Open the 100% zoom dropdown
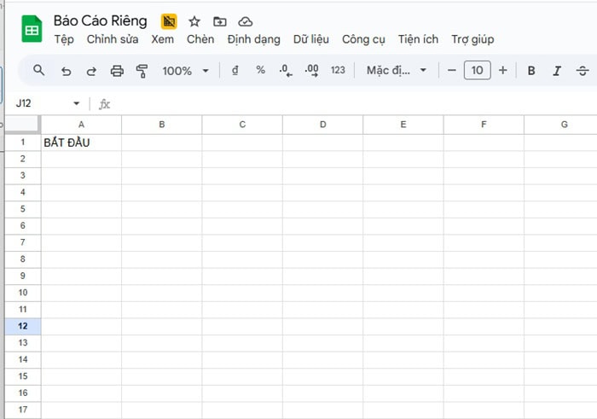Viewport: 597px width, 419px height. click(185, 71)
